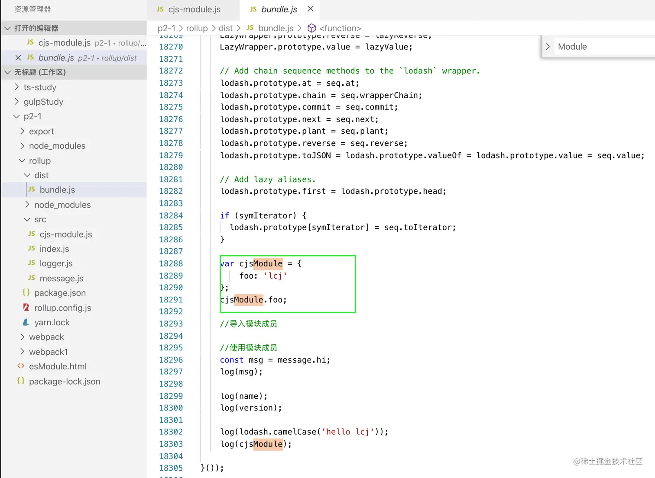Click highlighted Module on line 18303
Viewport: 655px width, 478px height.
(268, 444)
